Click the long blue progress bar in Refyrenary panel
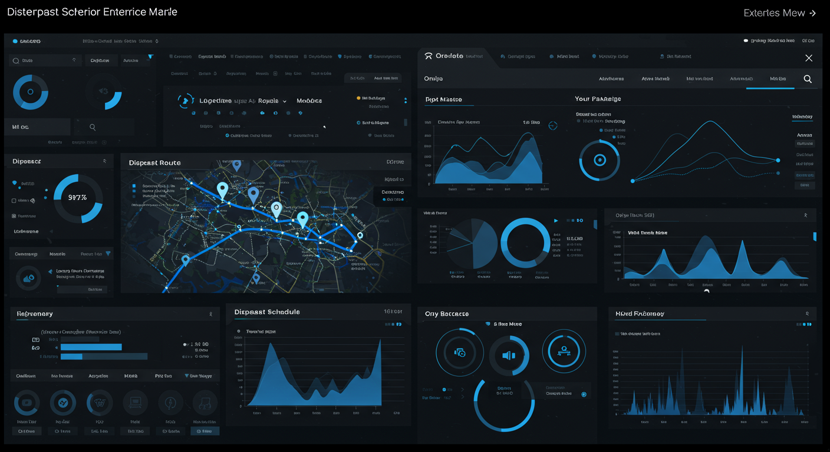 (91, 347)
